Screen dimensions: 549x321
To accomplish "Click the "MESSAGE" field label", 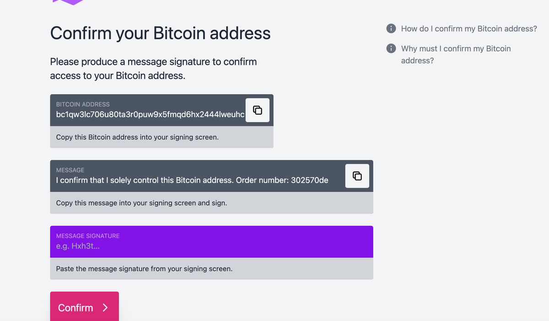I will 70,170.
